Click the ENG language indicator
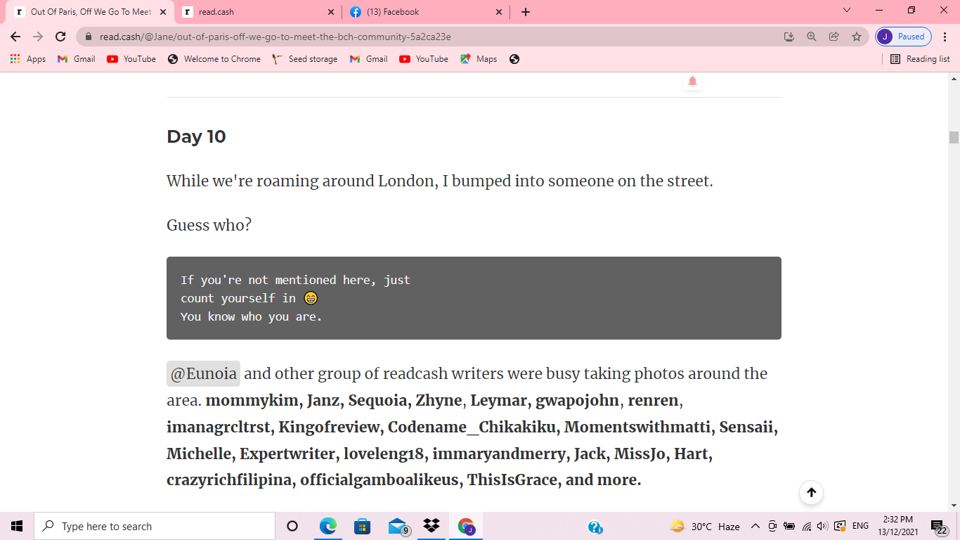960x540 pixels. (x=860, y=526)
